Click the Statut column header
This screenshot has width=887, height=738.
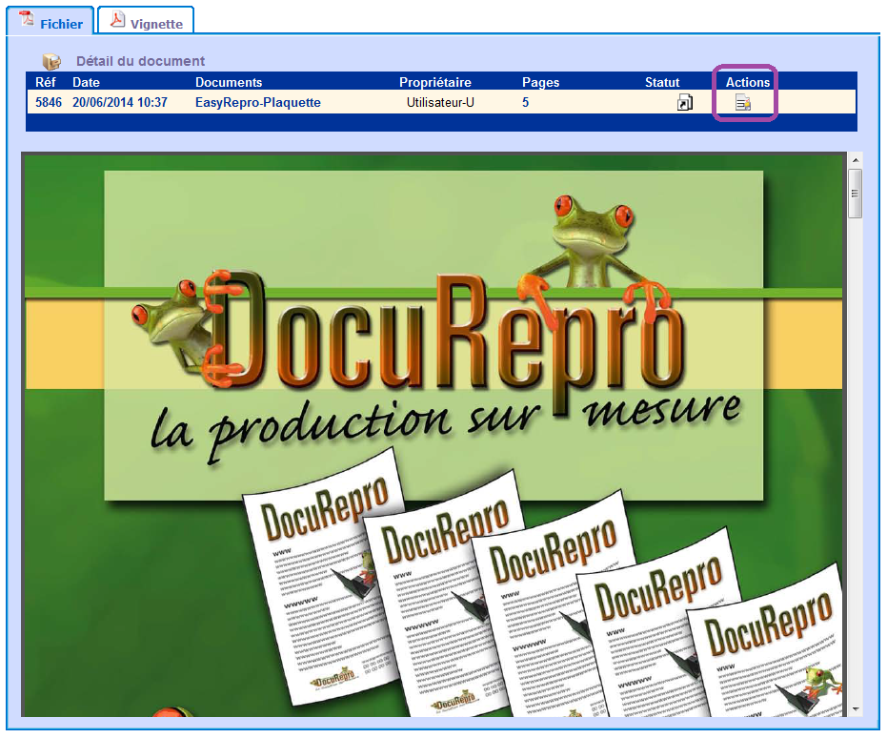tap(662, 82)
